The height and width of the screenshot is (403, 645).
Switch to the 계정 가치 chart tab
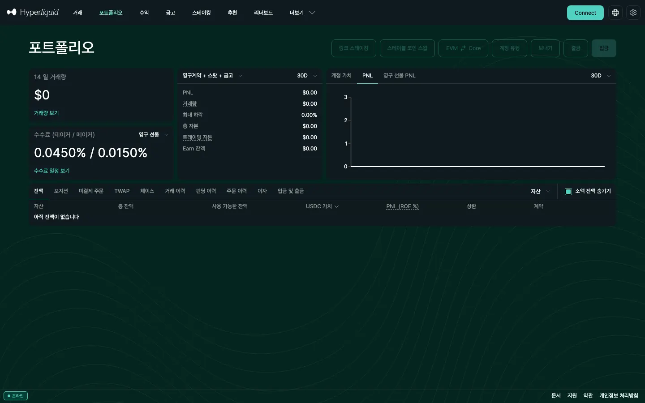tap(341, 76)
